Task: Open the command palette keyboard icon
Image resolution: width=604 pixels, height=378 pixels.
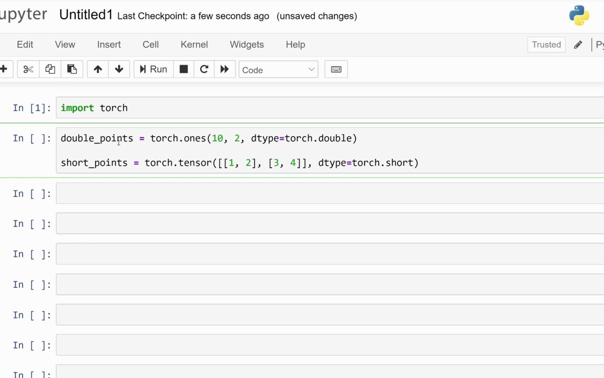Action: (336, 69)
